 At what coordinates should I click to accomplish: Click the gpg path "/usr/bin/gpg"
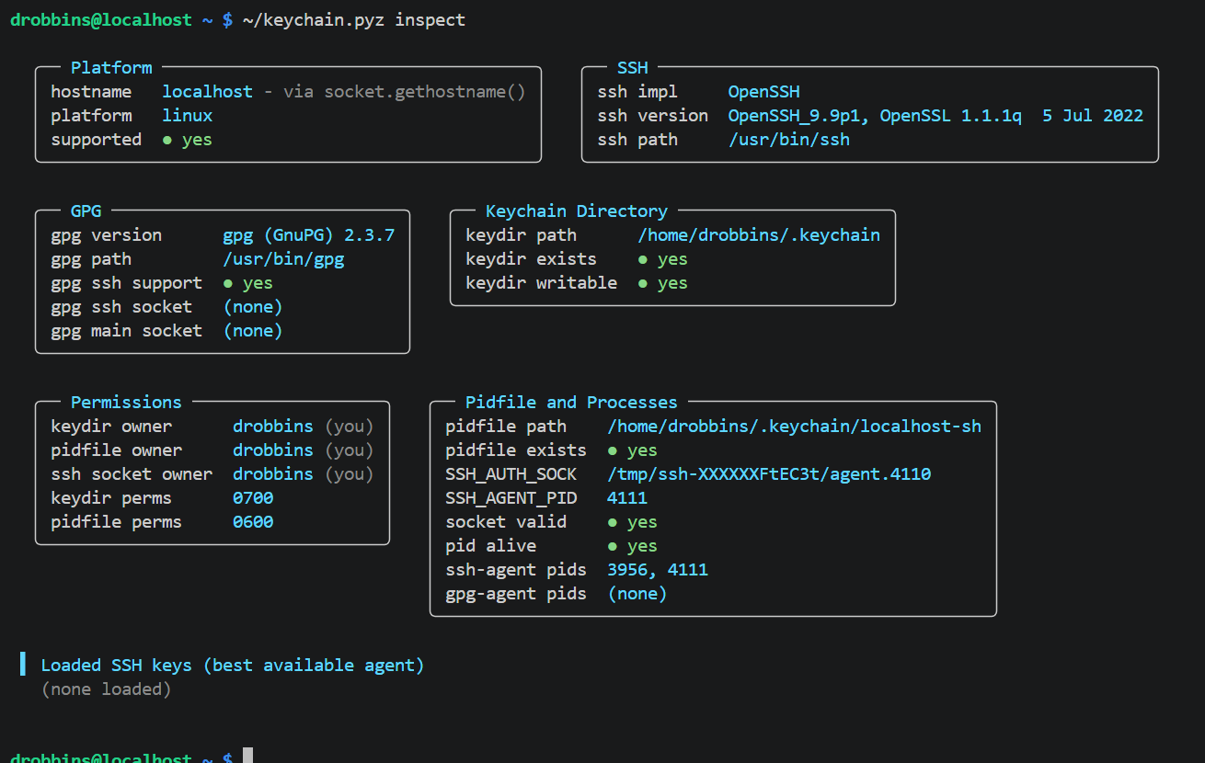pos(284,259)
